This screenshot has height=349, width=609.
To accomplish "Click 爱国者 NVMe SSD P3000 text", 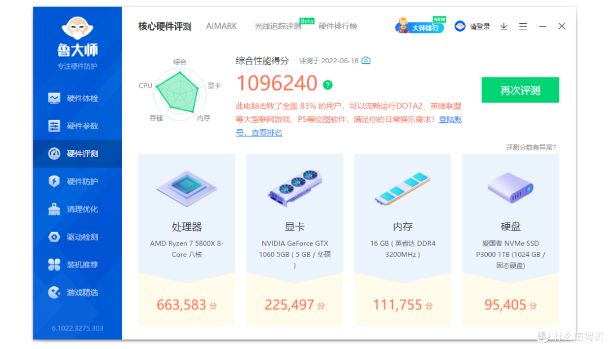I will 510,254.
